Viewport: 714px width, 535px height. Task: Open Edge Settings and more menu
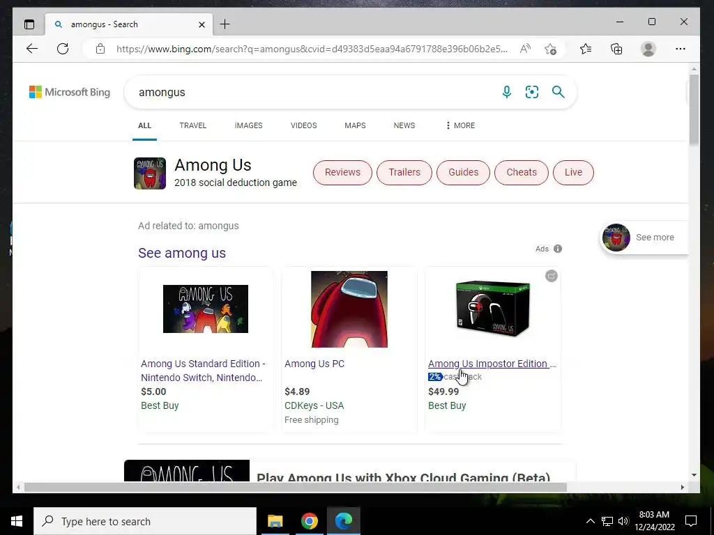681,49
